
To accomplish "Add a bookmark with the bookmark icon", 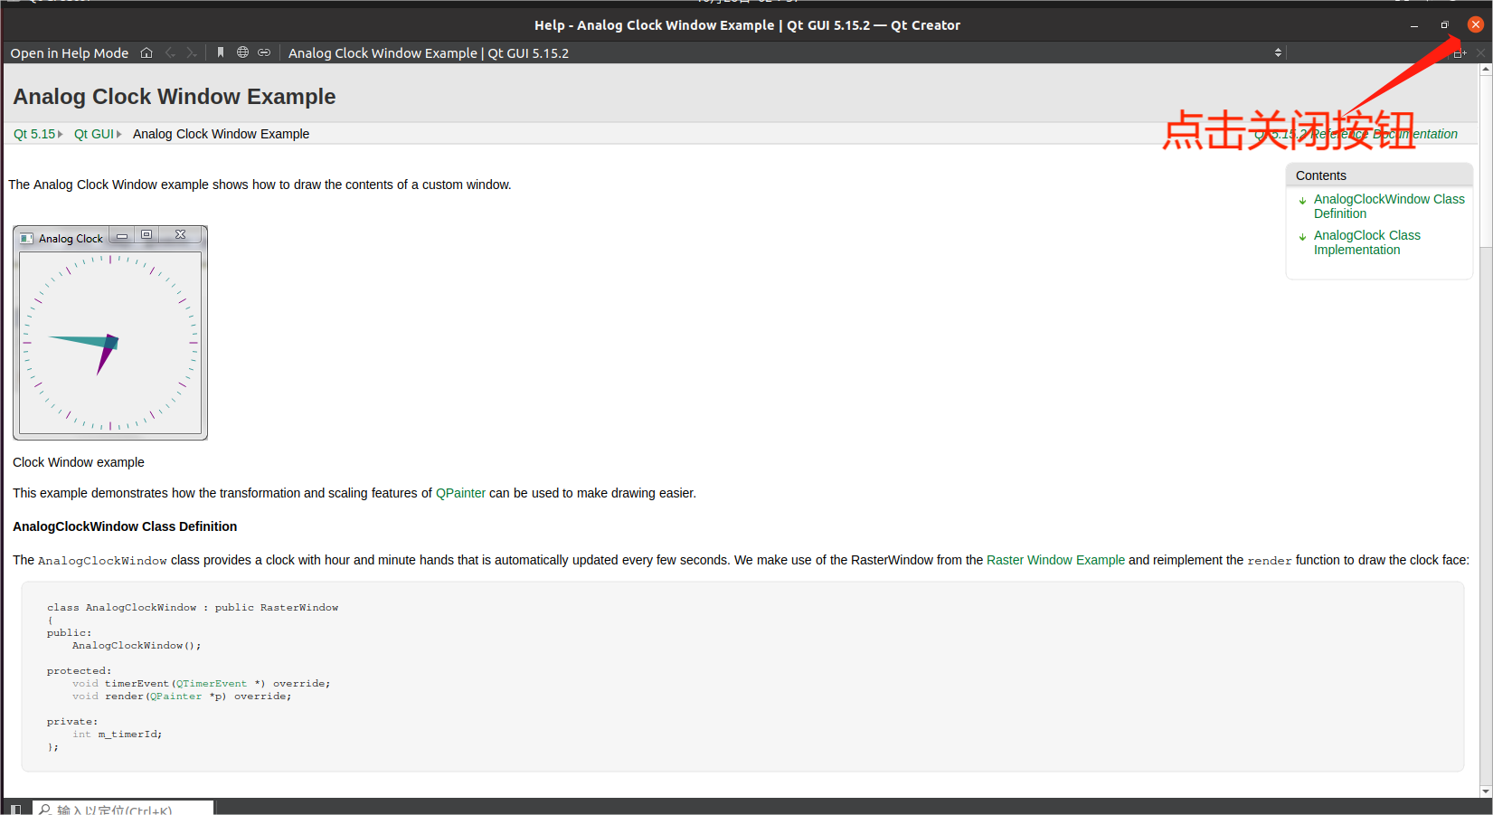I will (x=221, y=52).
